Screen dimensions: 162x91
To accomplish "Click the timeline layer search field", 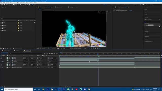I will (x=26, y=53).
